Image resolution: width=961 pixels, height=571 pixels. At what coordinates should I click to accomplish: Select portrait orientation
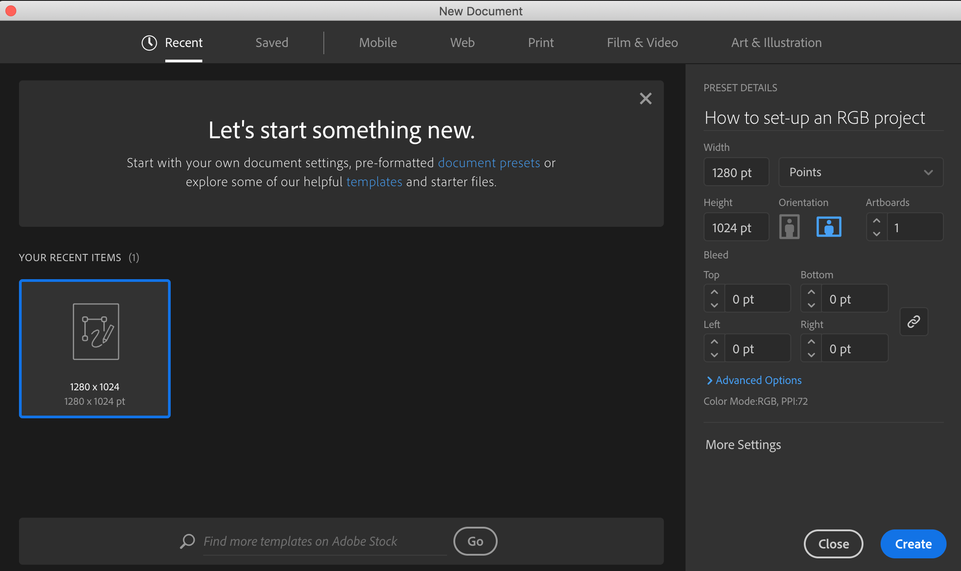(x=789, y=227)
